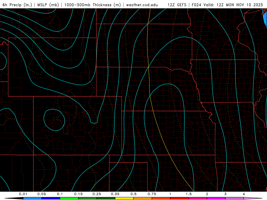Click the '0.01' scale label
This screenshot has height=200, width=267.
23,194
